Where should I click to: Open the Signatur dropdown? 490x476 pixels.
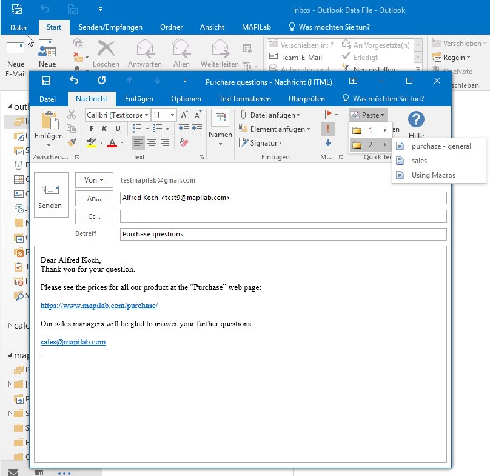pos(261,143)
